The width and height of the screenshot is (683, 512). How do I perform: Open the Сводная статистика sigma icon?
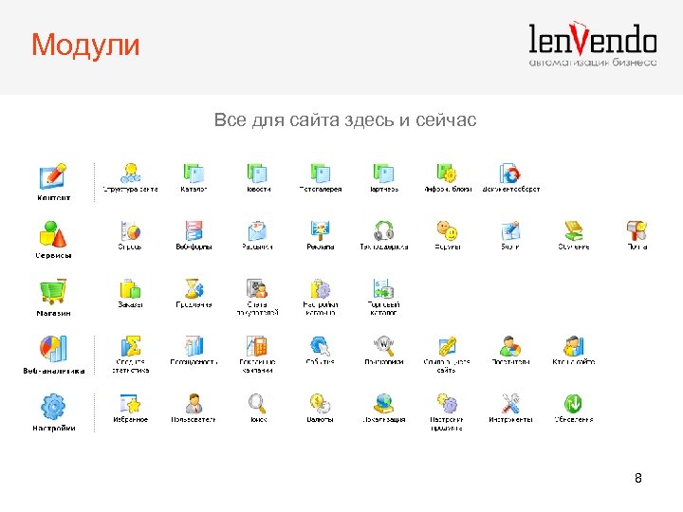(130, 346)
